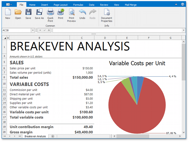189x142 pixels.
Task: Click the application menu button icon
Action: coord(9,5)
